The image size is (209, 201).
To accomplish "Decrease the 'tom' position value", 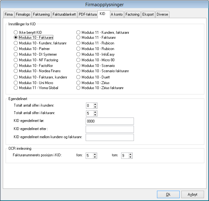I will (x=130, y=157).
